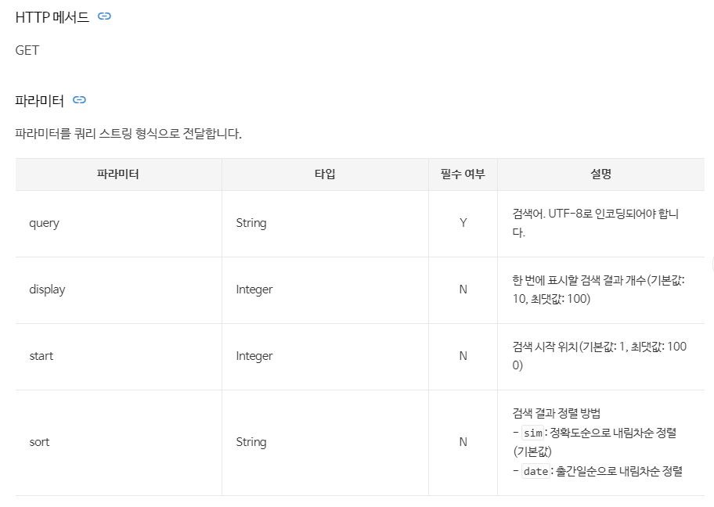Click the 파라미터 section heading text
Image resolution: width=714 pixels, height=507 pixels.
(x=39, y=100)
